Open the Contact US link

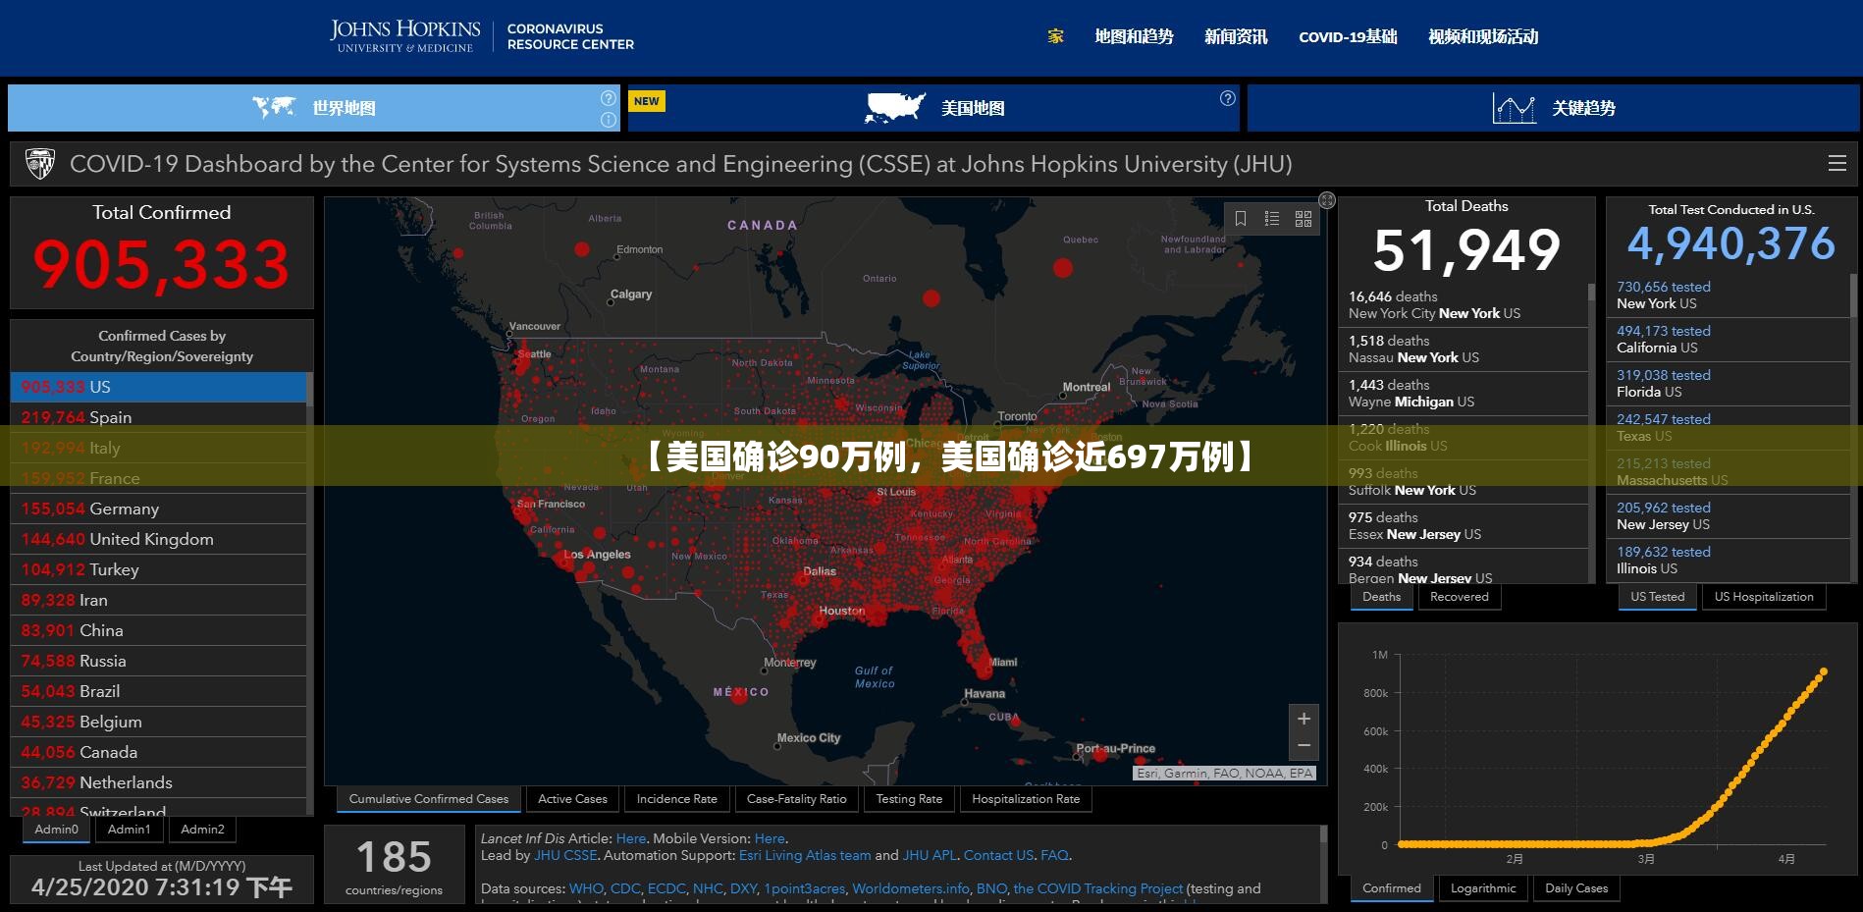point(998,855)
